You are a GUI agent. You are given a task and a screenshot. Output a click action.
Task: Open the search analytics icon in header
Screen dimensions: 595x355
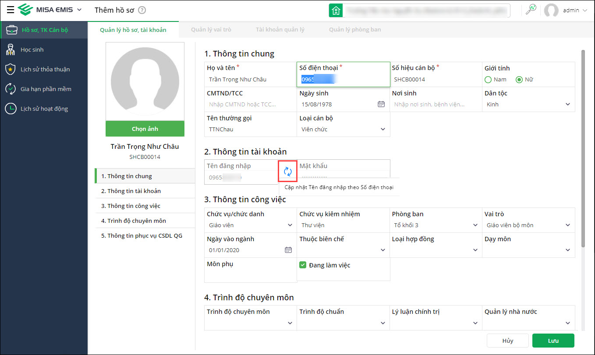[x=531, y=10]
